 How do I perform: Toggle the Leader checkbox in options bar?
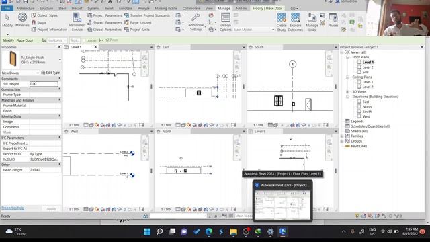pyautogui.click(x=84, y=40)
